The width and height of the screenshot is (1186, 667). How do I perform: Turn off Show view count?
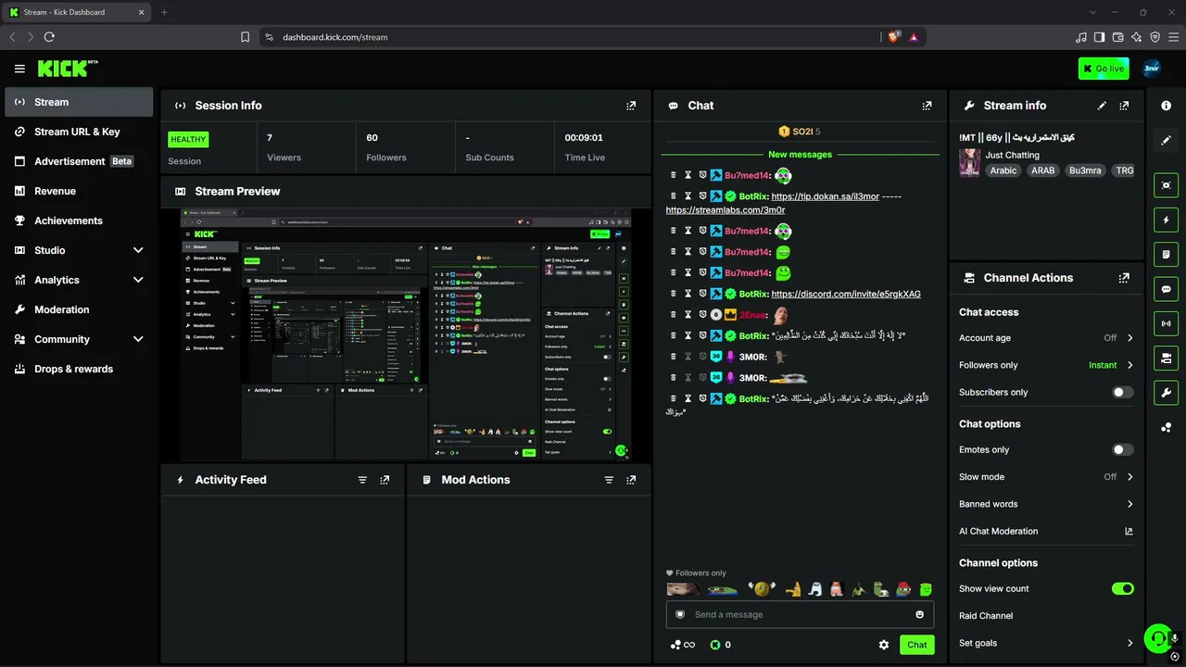click(1122, 588)
